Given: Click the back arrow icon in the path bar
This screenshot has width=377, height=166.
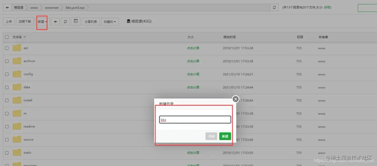Looking at the screenshot, I should coord(7,8).
